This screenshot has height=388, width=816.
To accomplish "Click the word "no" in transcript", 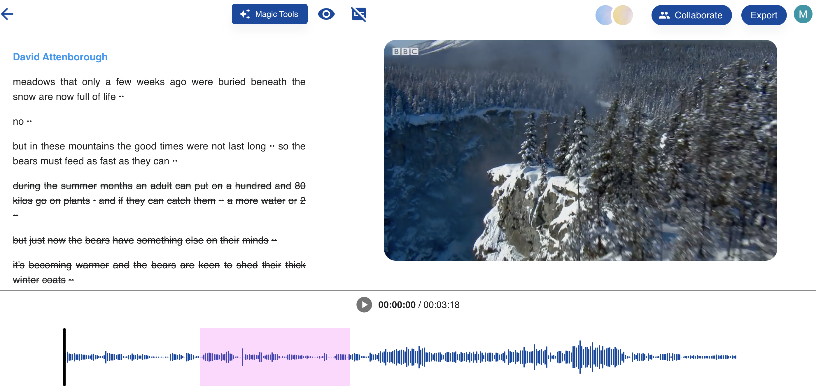I will click(x=18, y=121).
